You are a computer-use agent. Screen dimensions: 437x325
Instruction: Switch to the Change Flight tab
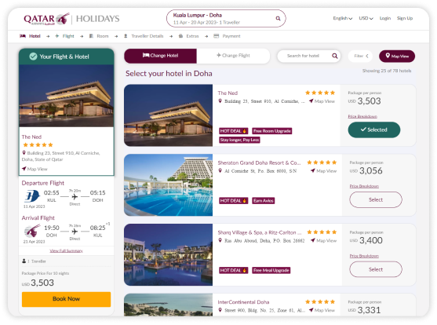(233, 56)
